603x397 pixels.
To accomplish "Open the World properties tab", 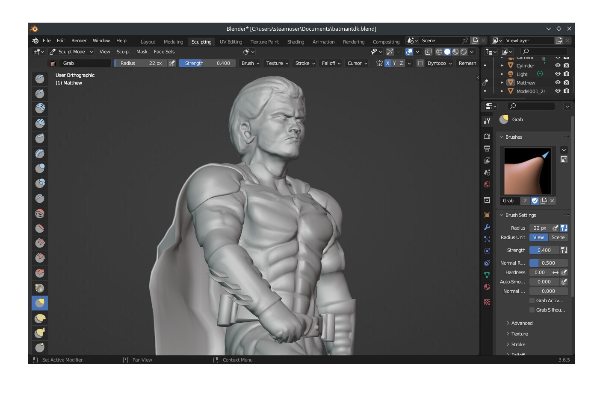I will (x=487, y=184).
